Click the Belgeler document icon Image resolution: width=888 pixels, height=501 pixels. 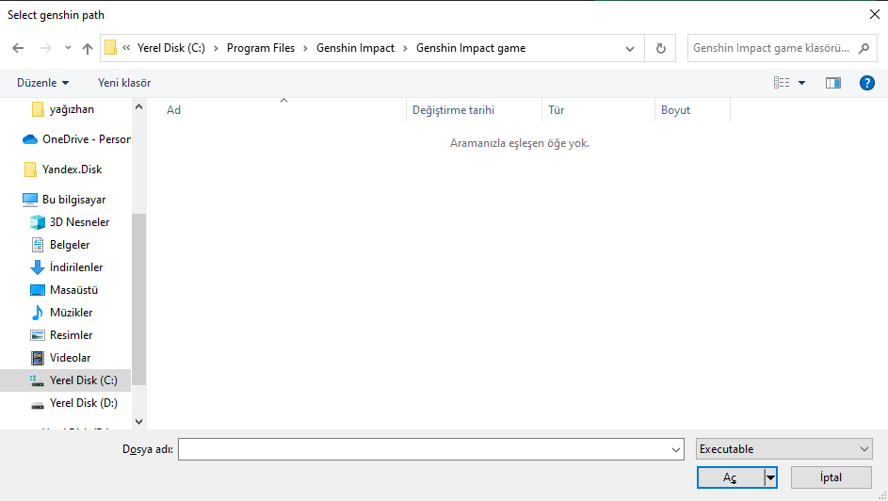point(38,245)
